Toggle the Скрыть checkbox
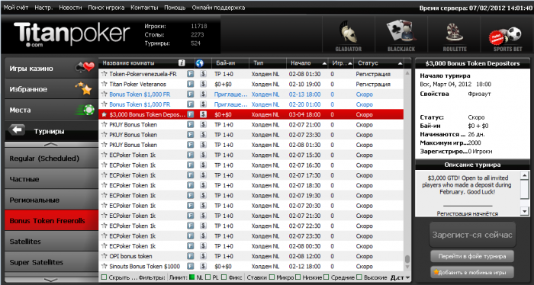Image resolution: width=534 pixels, height=285 pixels. (x=105, y=277)
